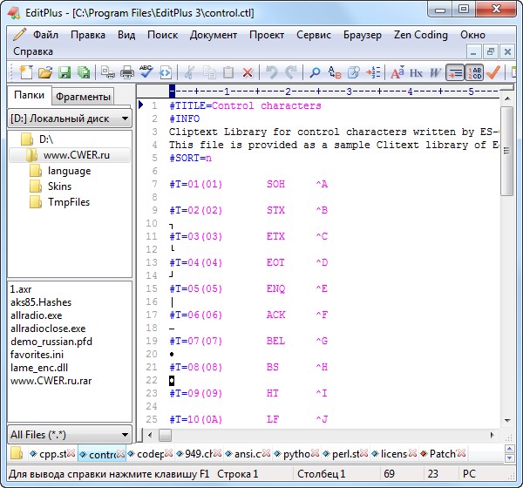The height and width of the screenshot is (488, 523).
Task: Click the horizontal scrollbar right arrow
Action: pyautogui.click(x=492, y=434)
